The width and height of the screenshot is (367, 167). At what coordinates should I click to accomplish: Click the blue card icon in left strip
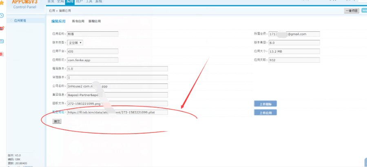(x=2, y=41)
